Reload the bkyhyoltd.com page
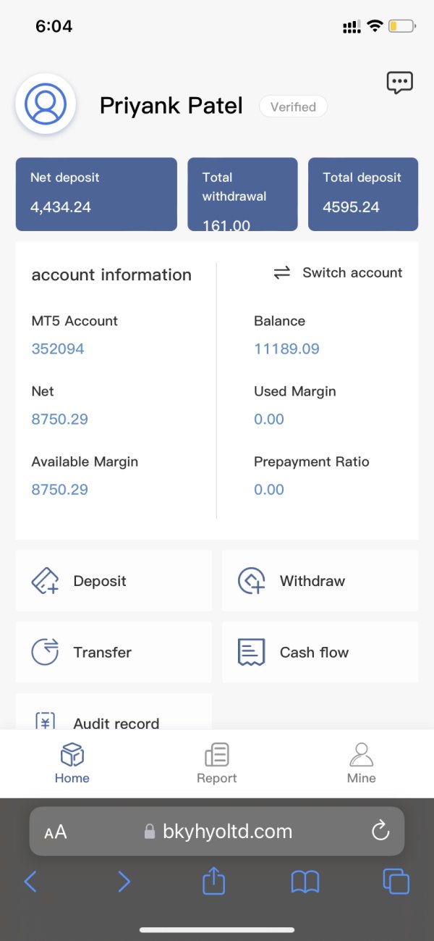 click(x=380, y=831)
